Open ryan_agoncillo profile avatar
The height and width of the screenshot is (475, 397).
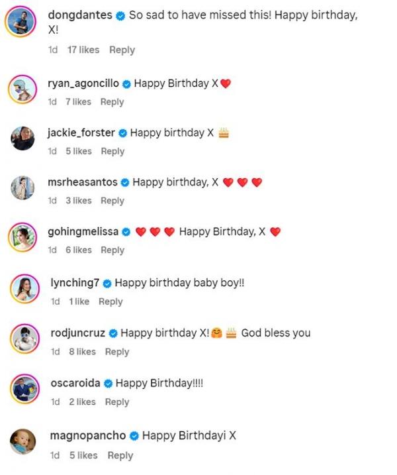tap(22, 89)
